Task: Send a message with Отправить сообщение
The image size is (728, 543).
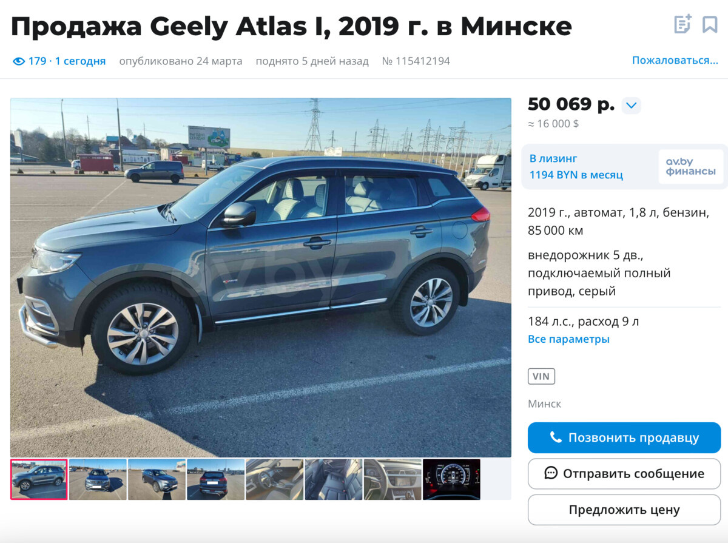Action: pos(624,474)
